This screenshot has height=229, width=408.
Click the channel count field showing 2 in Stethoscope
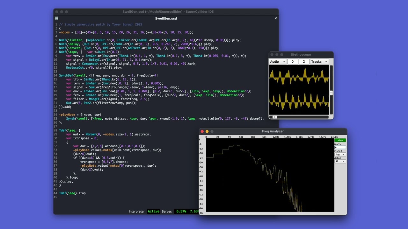click(x=304, y=62)
